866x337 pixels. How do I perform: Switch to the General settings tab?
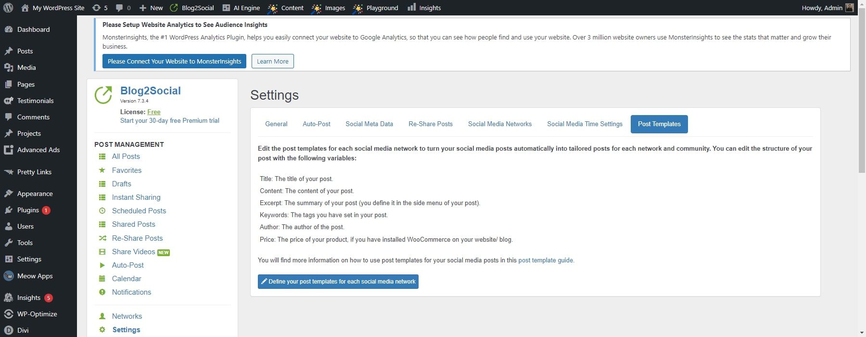coord(276,124)
